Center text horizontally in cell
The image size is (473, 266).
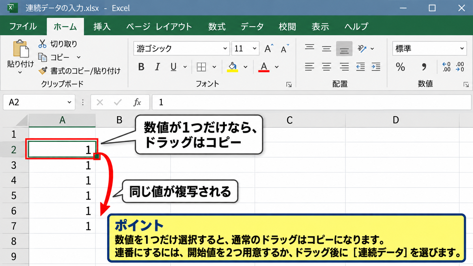point(326,67)
